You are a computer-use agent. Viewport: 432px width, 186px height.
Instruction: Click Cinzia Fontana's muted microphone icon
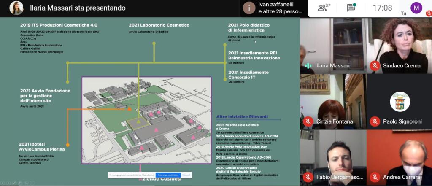308,121
